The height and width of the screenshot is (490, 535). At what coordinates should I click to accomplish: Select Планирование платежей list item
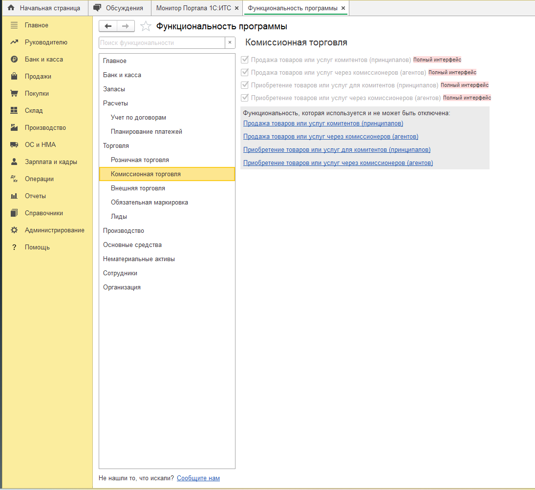167,132
